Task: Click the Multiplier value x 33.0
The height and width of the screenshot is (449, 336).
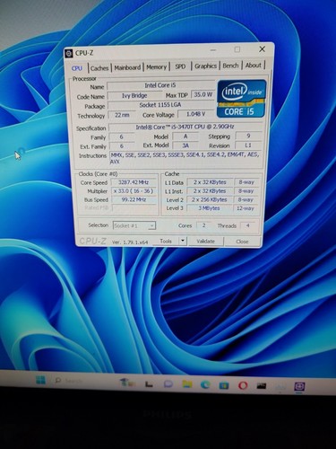Action: point(134,191)
